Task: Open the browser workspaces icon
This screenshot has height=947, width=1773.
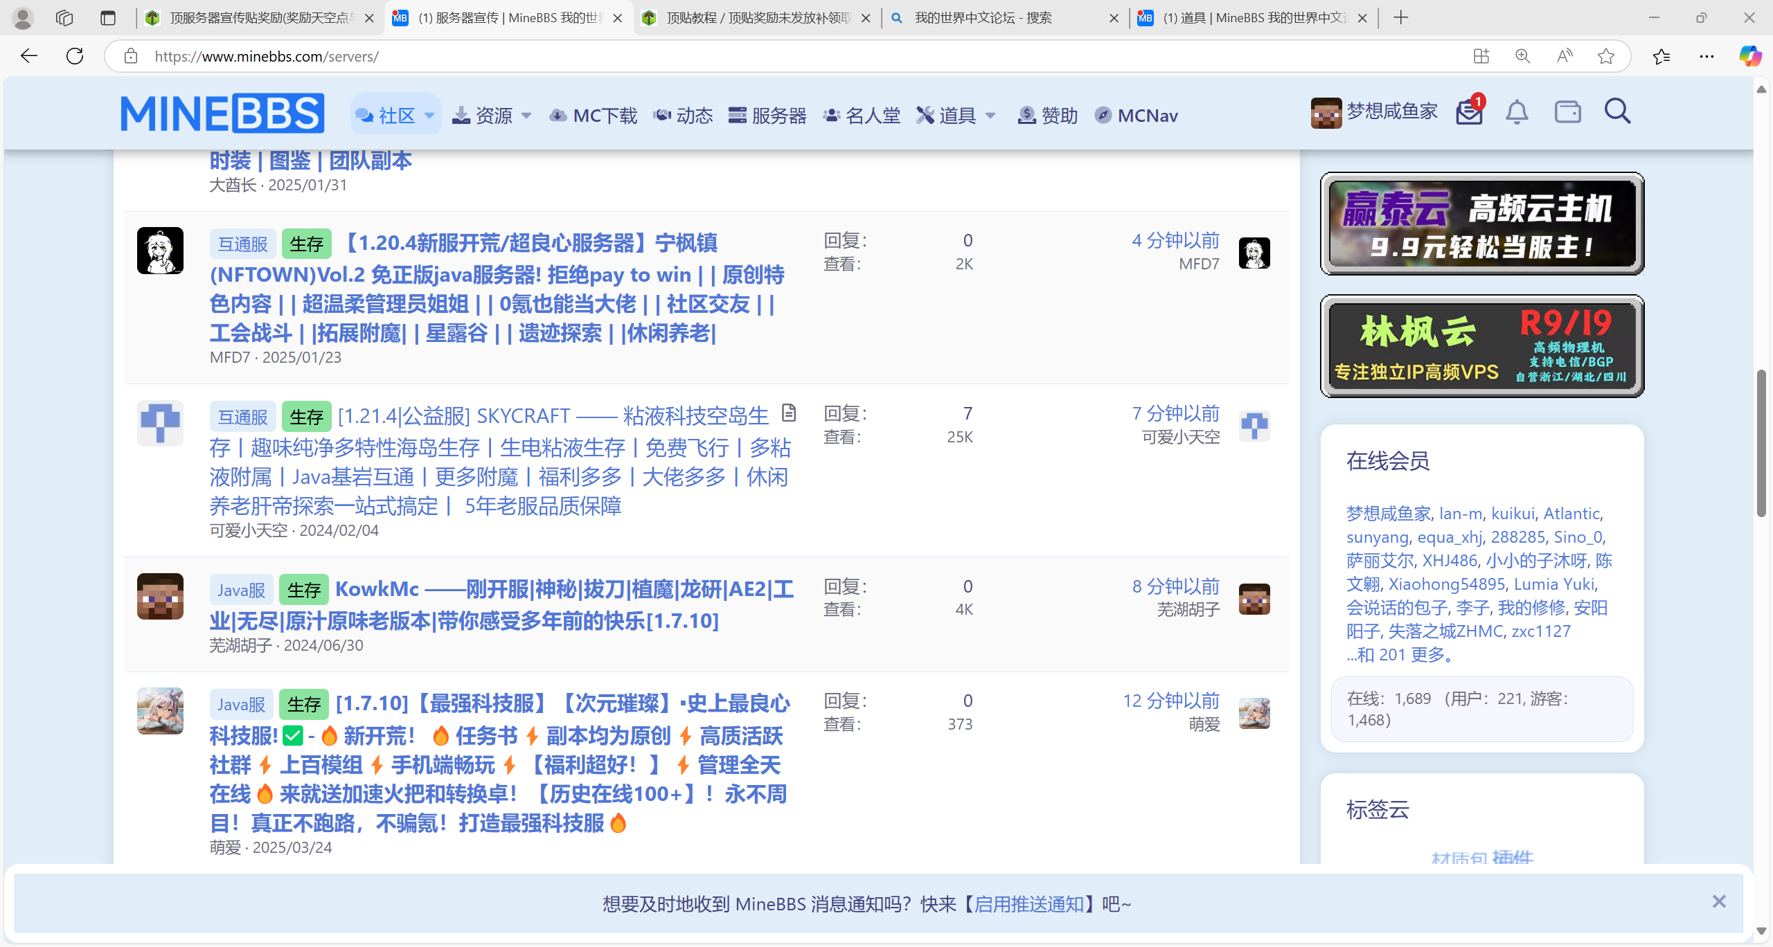Action: click(64, 18)
